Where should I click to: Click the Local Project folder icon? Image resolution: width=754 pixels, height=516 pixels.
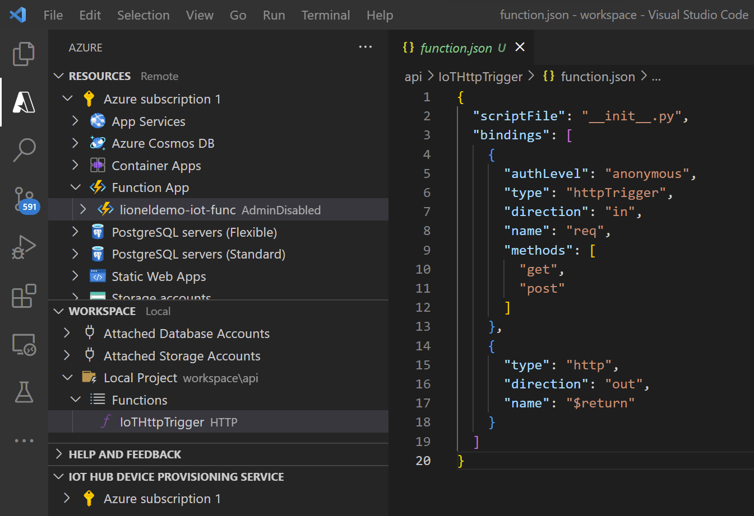(89, 377)
